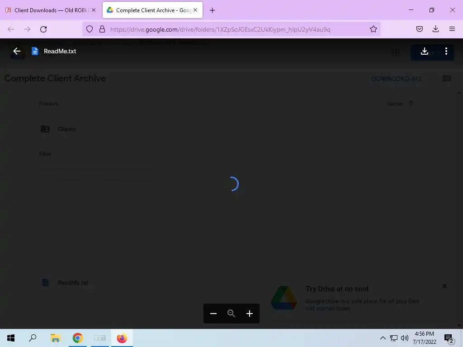Open File Explorer from taskbar
The image size is (463, 347).
click(x=55, y=338)
